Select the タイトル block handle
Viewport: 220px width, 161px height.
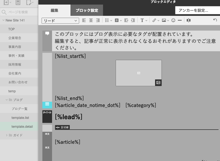point(47,116)
